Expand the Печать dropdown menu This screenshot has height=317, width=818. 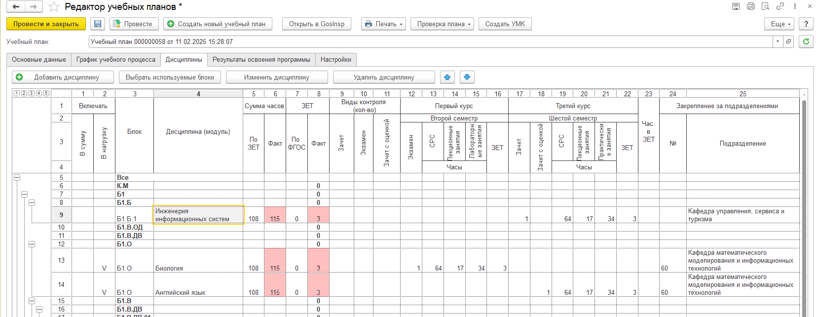pos(383,24)
